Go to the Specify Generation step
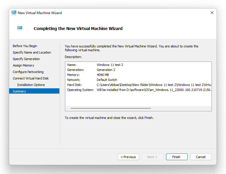 coord(26,59)
